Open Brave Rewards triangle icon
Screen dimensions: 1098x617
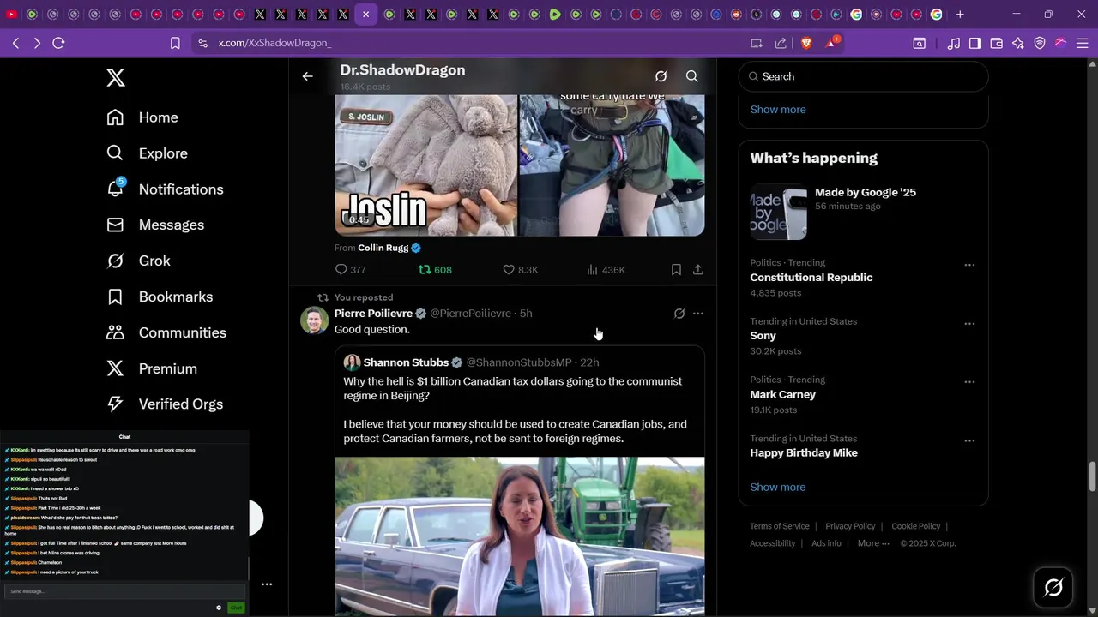pyautogui.click(x=830, y=42)
